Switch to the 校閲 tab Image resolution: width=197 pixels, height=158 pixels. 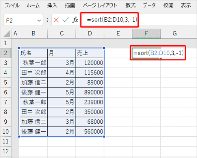tap(168, 6)
